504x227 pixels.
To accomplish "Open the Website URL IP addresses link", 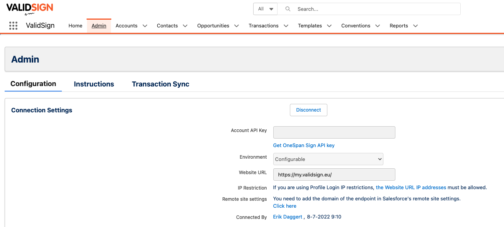I will pos(411,187).
